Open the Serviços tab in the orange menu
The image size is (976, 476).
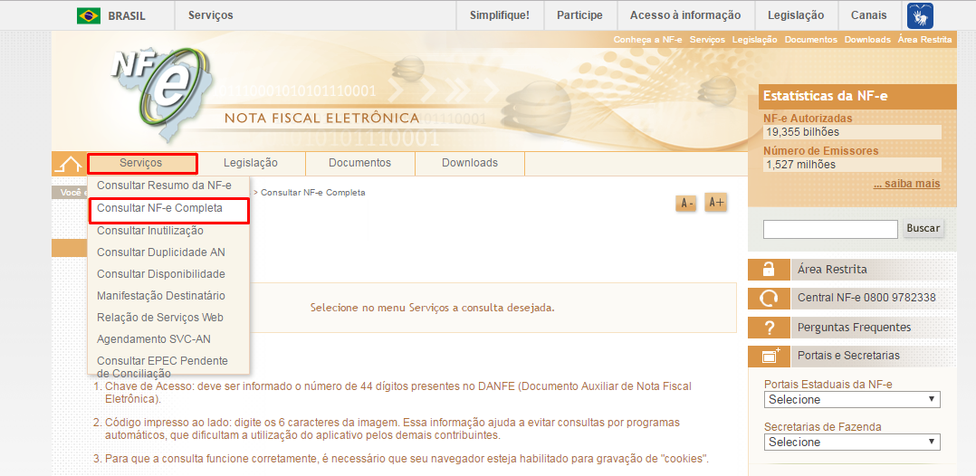click(142, 164)
